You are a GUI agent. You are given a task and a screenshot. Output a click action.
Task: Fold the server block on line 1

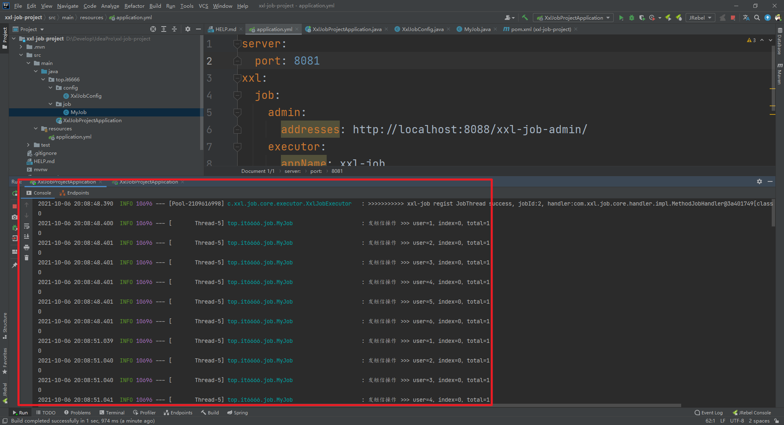(237, 44)
